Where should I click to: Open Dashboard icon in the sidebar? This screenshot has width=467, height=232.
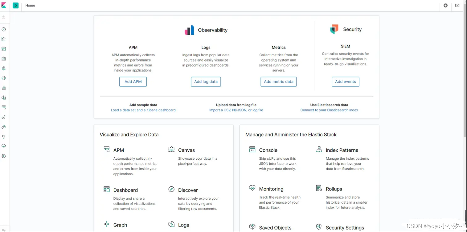(x=4, y=49)
